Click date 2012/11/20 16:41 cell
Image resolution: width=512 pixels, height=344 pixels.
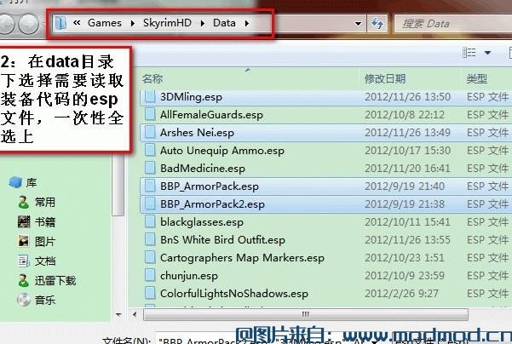(407, 169)
